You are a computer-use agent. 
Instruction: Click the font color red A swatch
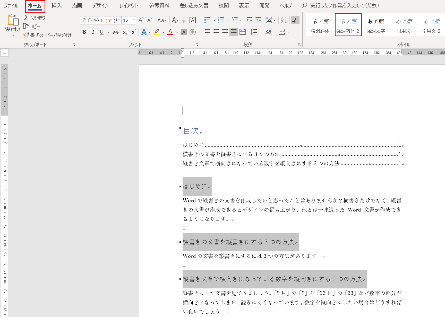170,32
